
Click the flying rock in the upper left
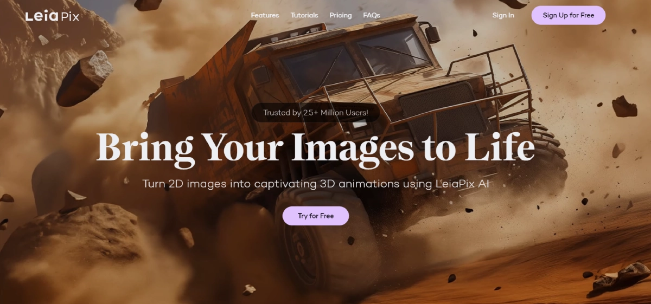pyautogui.click(x=84, y=79)
